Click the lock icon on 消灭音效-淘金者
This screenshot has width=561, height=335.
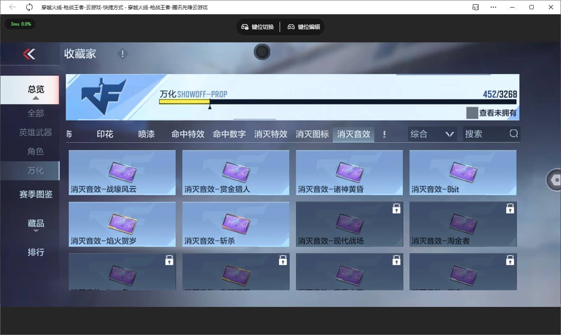(x=510, y=208)
